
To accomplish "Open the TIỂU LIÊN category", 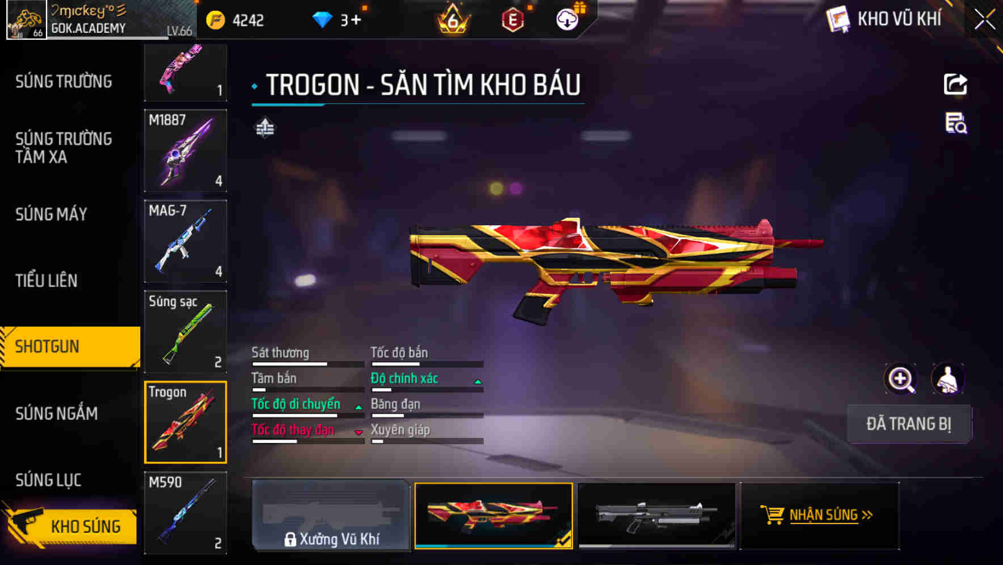I will point(46,280).
